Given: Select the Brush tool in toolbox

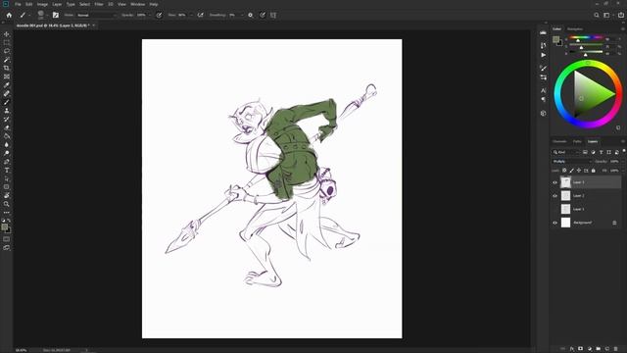Looking at the screenshot, I should tap(7, 102).
